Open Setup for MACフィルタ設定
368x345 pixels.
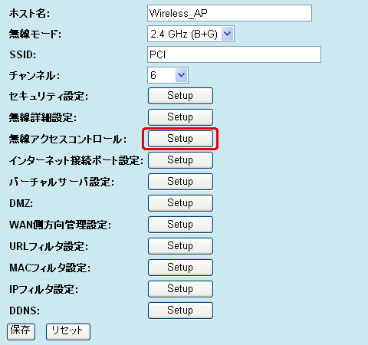pos(180,268)
